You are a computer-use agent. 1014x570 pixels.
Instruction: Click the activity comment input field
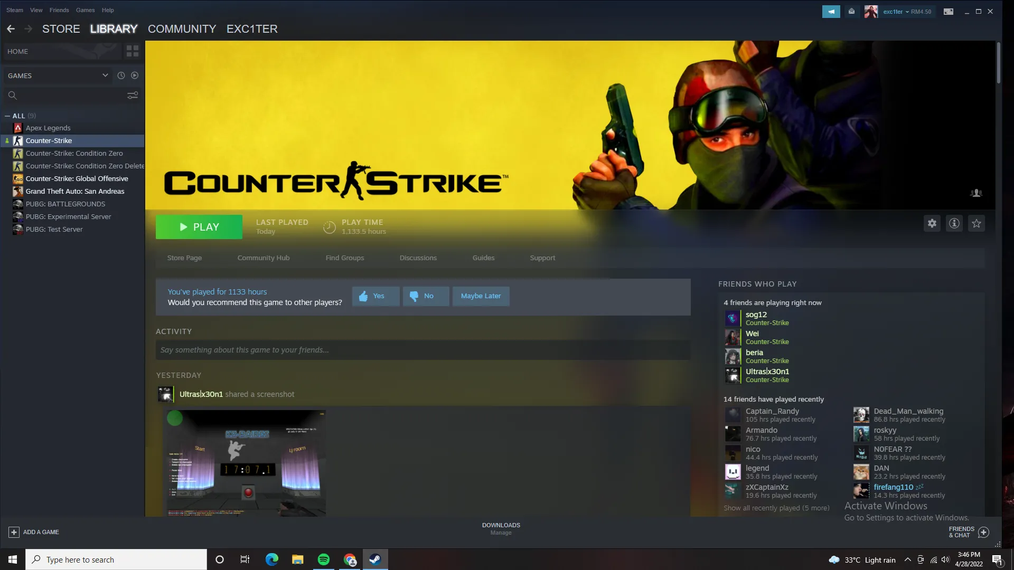[x=423, y=350]
